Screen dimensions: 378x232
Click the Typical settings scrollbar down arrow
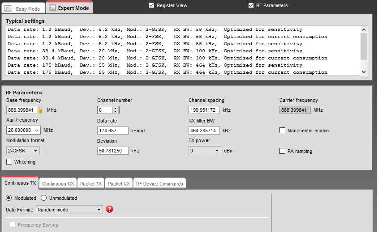click(x=364, y=72)
